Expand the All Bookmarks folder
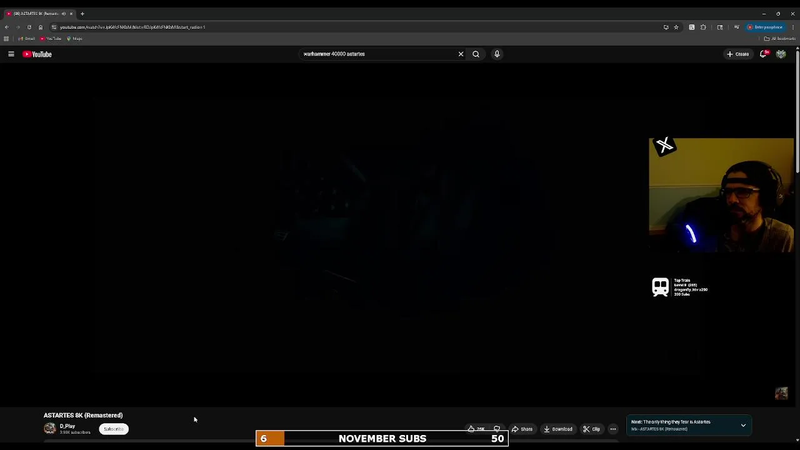Image resolution: width=800 pixels, height=450 pixels. coord(779,39)
